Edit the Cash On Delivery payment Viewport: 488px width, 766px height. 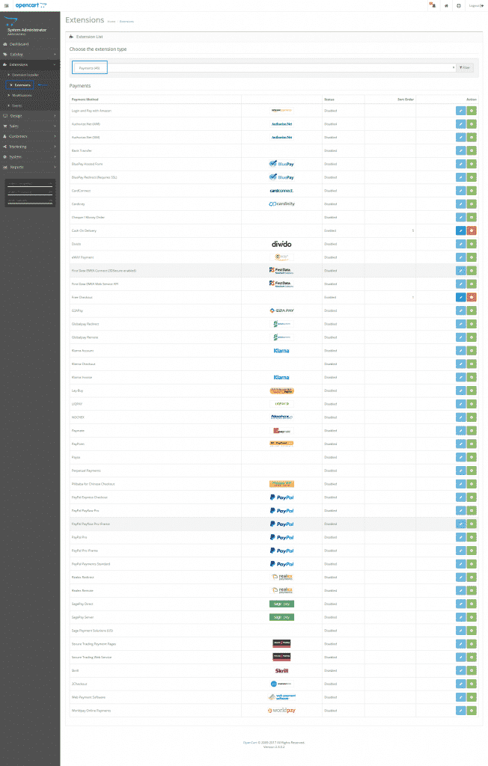[460, 230]
